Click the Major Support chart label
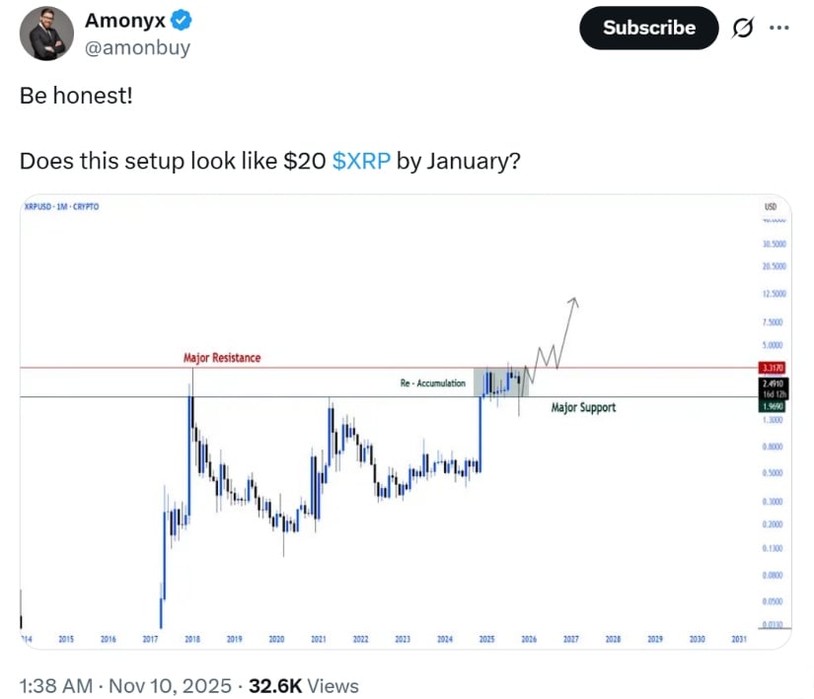 pos(583,407)
